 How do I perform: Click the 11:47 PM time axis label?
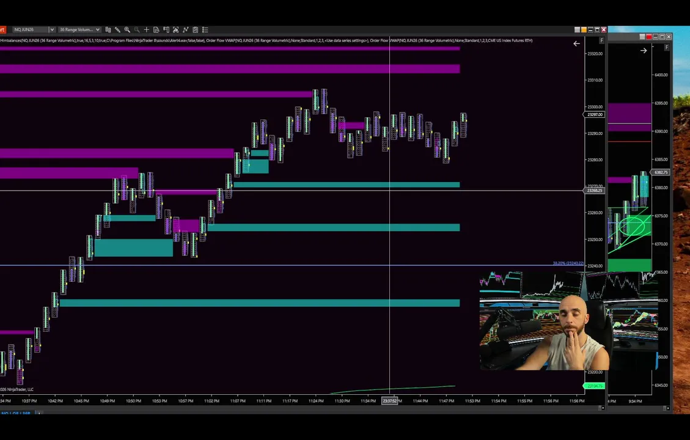point(446,401)
